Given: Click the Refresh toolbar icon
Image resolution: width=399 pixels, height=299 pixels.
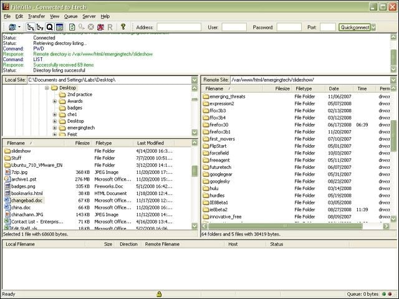Looking at the screenshot, I should (72, 27).
